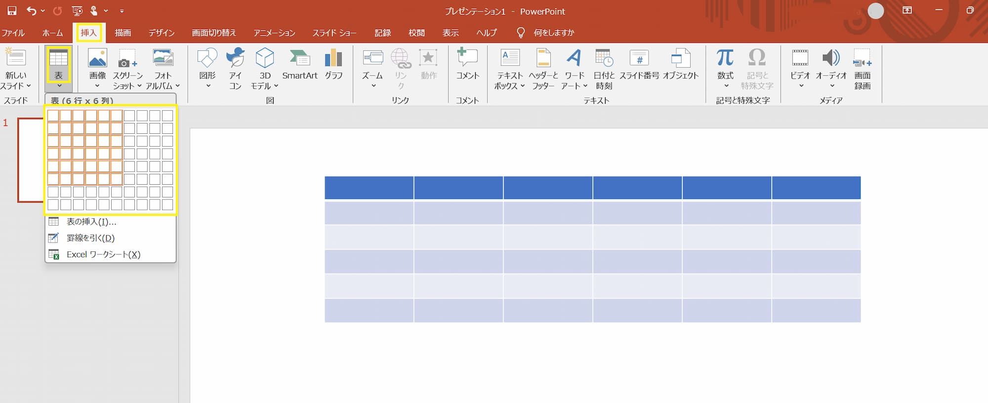Expand the 画像 dropdown arrow
This screenshot has height=403, width=988.
pos(97,86)
